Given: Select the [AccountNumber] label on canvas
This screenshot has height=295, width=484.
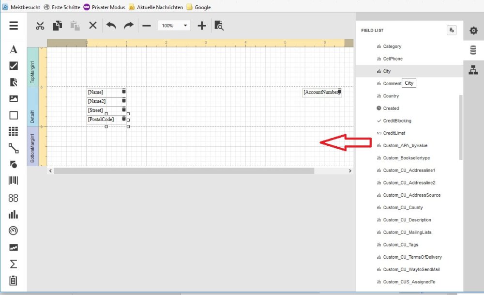Looking at the screenshot, I should click(322, 92).
